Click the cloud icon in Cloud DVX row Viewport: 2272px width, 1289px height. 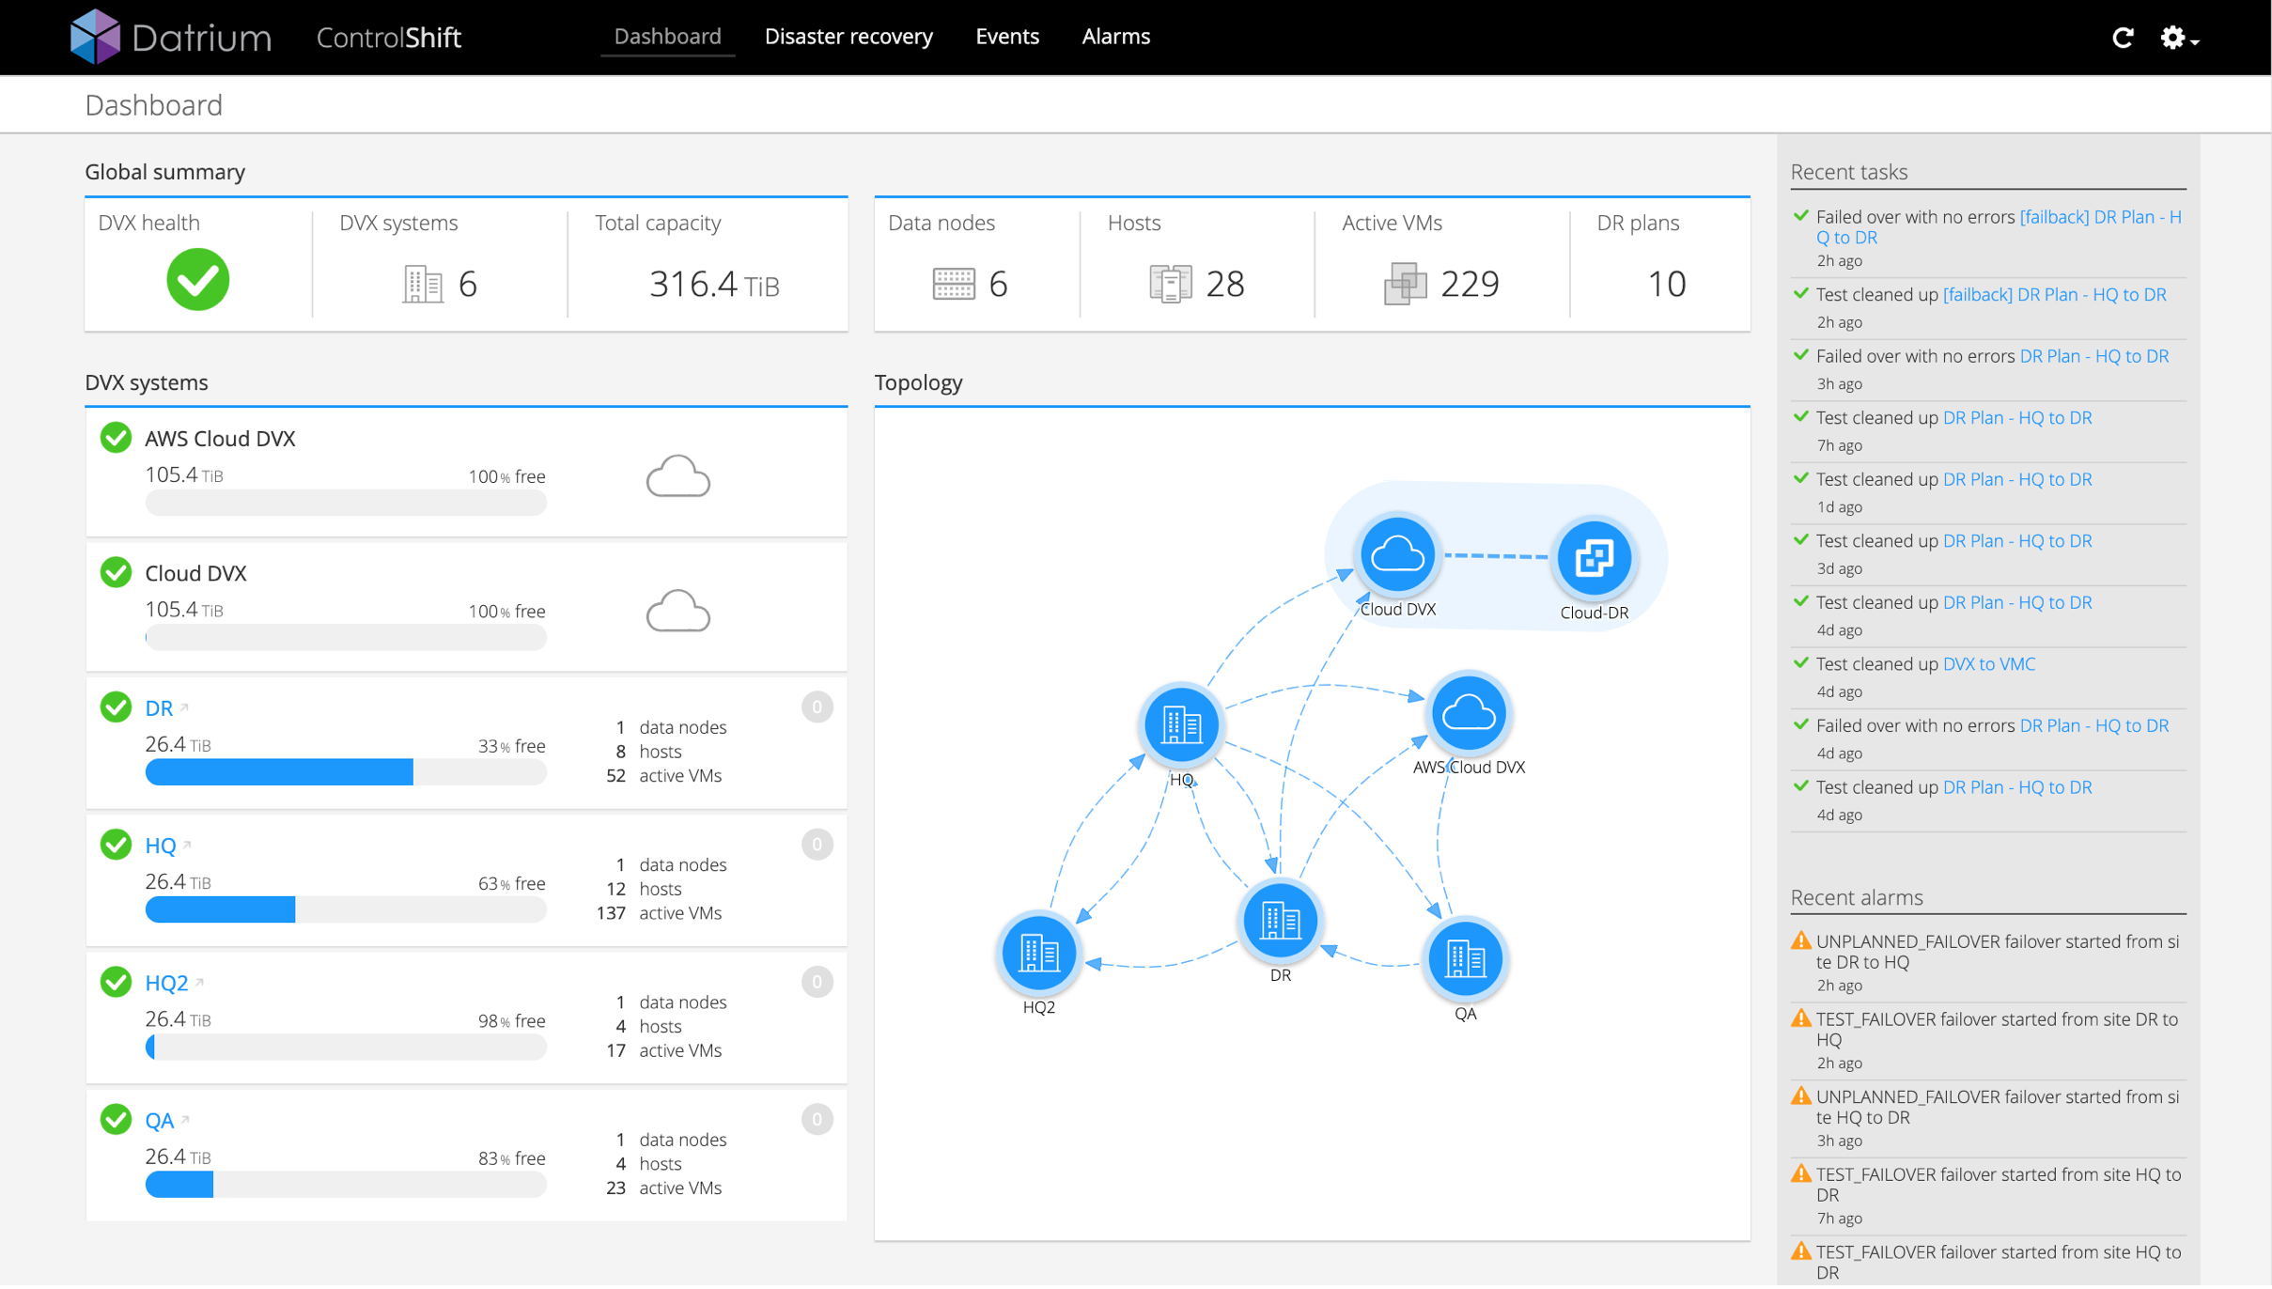tap(677, 611)
